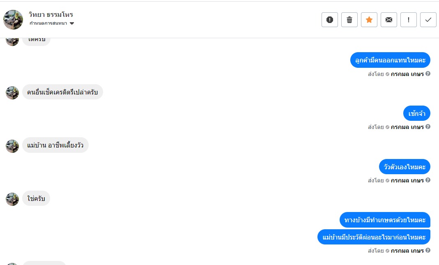439x265 pixels.
Task: Click the ลูกค้ามีคนออกแทนไหมคะ message bubble
Action: pos(390,60)
